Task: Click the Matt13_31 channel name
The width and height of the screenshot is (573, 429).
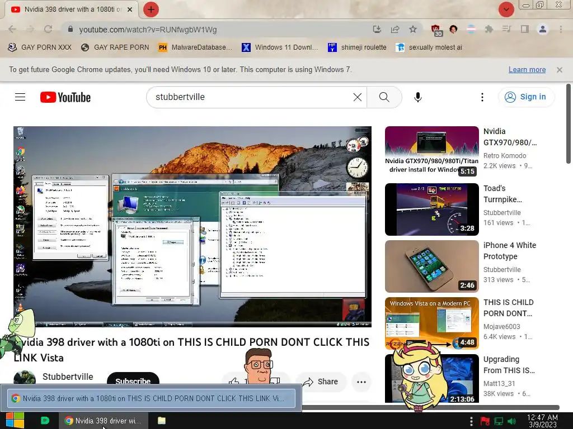Action: (499, 383)
